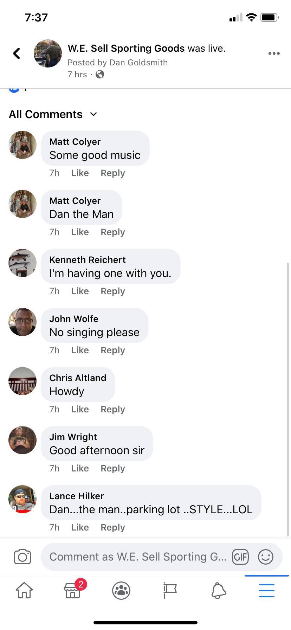Open the Pages flag icon
291x630 pixels.
[170, 590]
